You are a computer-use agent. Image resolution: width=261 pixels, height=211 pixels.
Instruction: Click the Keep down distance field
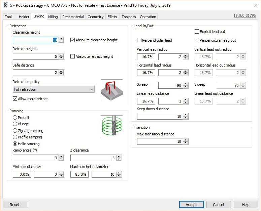(x=160, y=116)
